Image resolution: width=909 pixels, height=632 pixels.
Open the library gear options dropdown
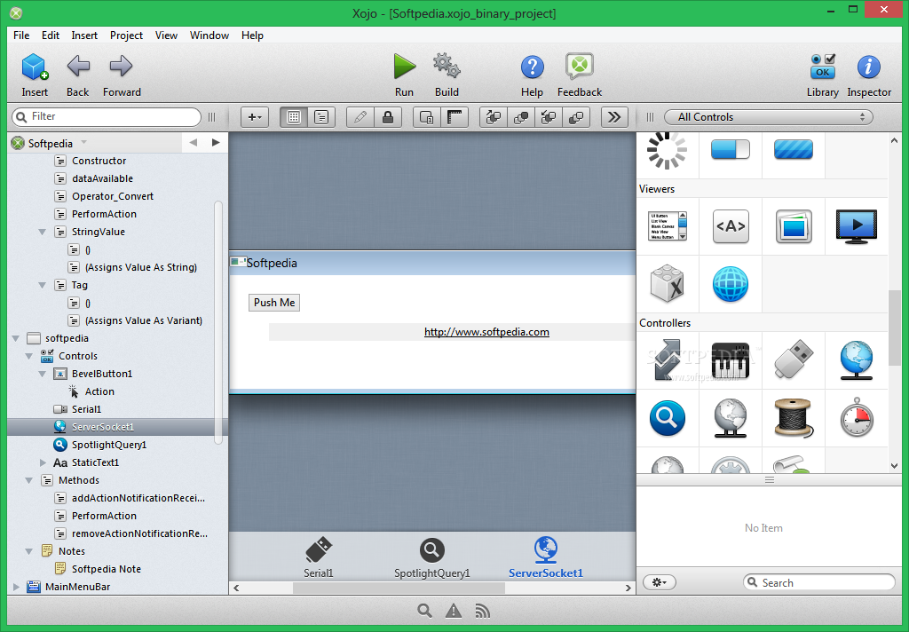tap(660, 582)
